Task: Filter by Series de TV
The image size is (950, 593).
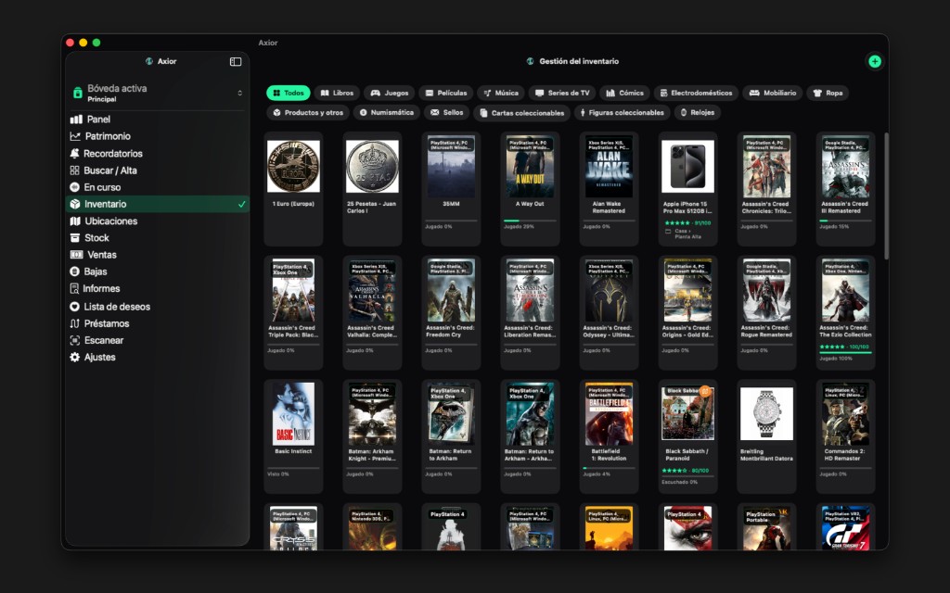Action: 562,93
